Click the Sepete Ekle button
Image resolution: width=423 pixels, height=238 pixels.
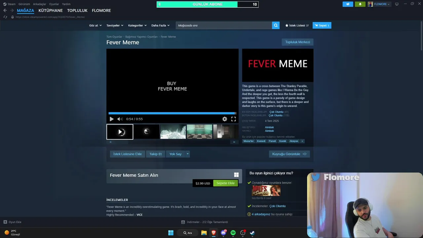pyautogui.click(x=225, y=183)
